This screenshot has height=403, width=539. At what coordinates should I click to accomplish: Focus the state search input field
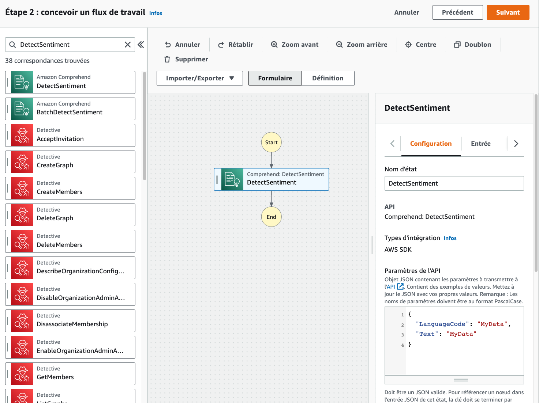[70, 45]
